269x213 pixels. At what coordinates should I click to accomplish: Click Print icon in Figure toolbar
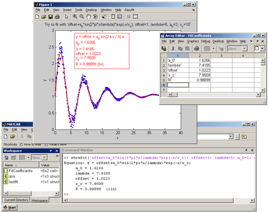pyautogui.click(x=57, y=17)
